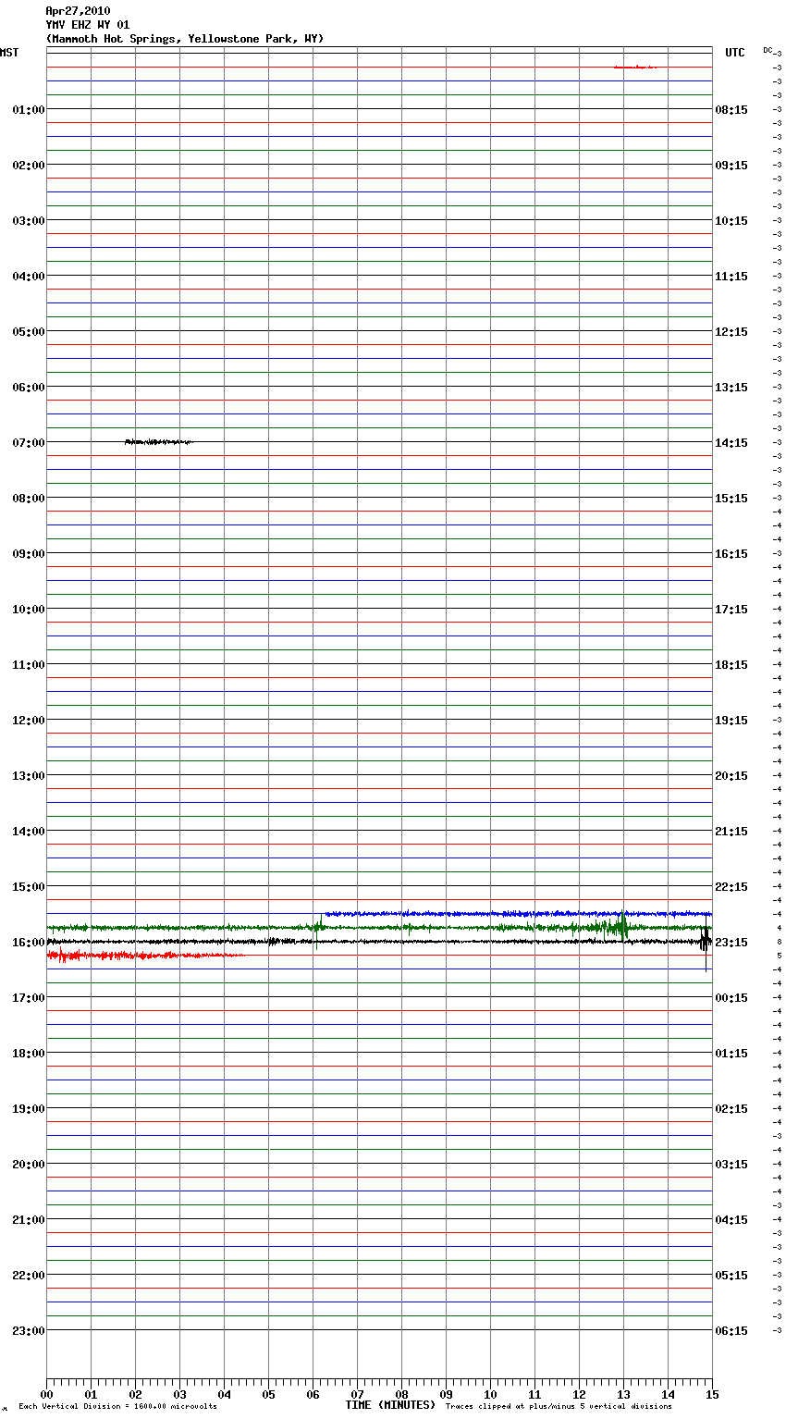Click the TIME (MINUTES) axis title
786x1419 pixels.
tap(390, 1405)
